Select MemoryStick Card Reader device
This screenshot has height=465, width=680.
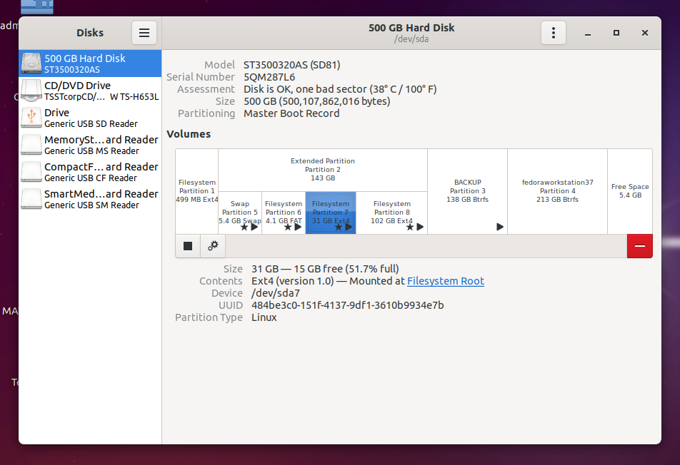90,145
